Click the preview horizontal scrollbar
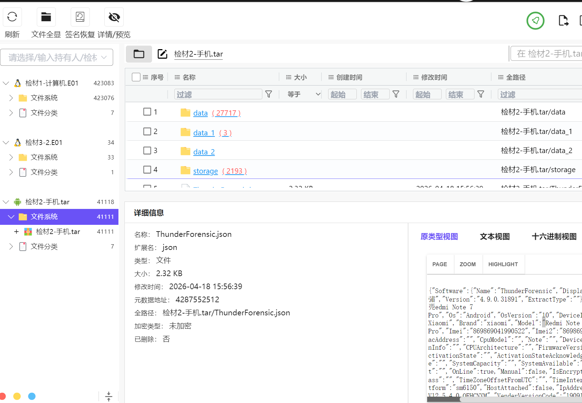The image size is (582, 403). 505,399
